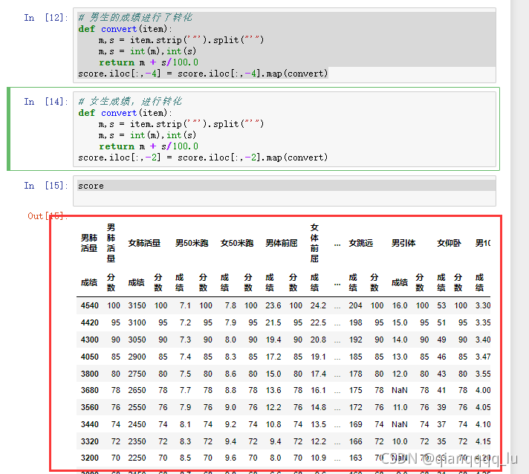Click the cell with value 3.30
The height and width of the screenshot is (474, 529).
coord(483,305)
